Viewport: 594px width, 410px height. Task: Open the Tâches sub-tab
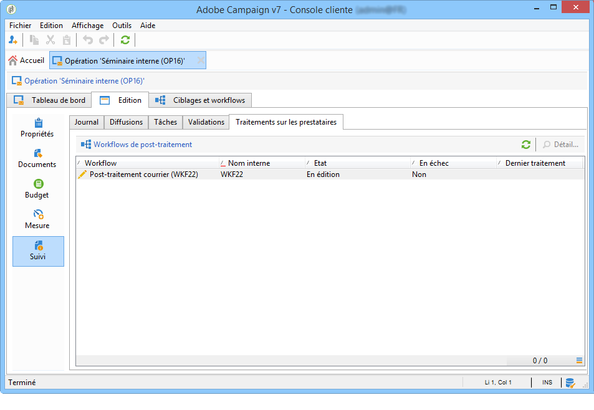point(166,122)
